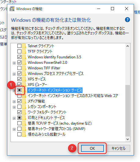Click folder icon beside 印刷とドキュメント サービス
Image resolution: width=140 pixels, height=162 pixels.
tap(24, 118)
